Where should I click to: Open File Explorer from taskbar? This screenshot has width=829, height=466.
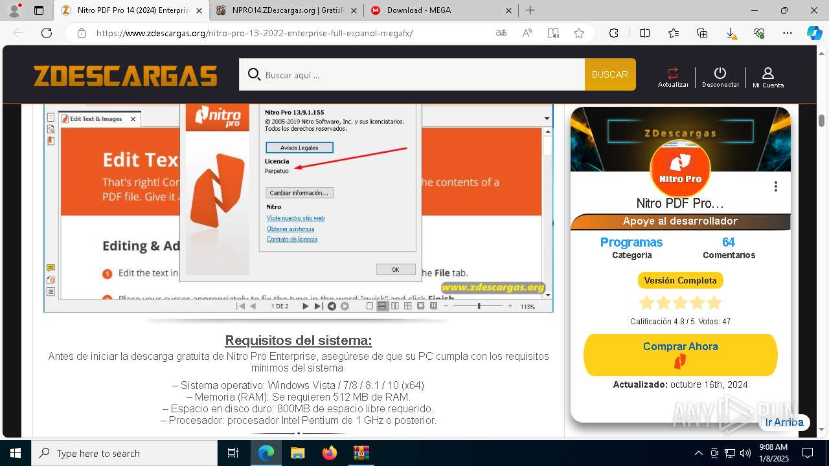pyautogui.click(x=297, y=453)
